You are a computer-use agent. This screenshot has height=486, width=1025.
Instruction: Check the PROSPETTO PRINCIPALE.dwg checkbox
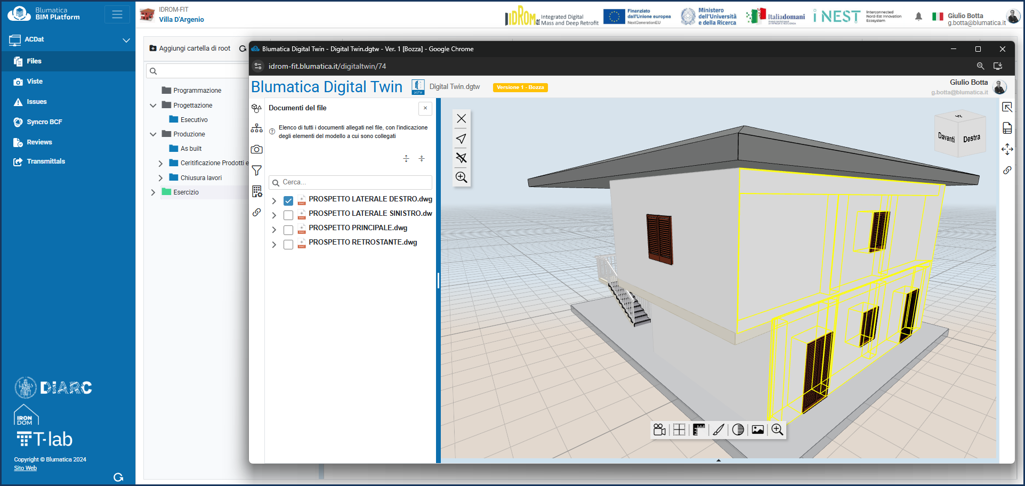click(x=288, y=230)
